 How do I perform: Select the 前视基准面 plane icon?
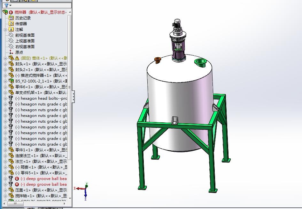click(11, 35)
